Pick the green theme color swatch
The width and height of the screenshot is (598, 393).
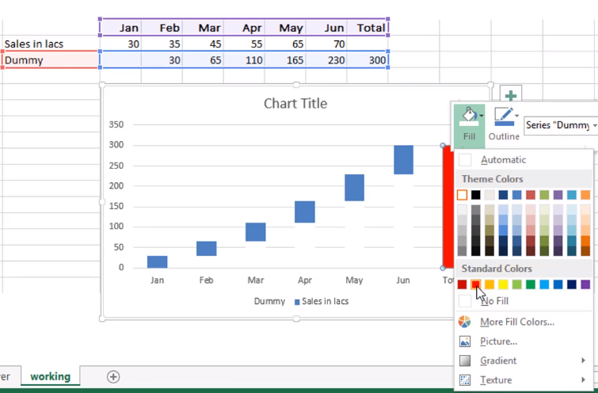click(544, 195)
